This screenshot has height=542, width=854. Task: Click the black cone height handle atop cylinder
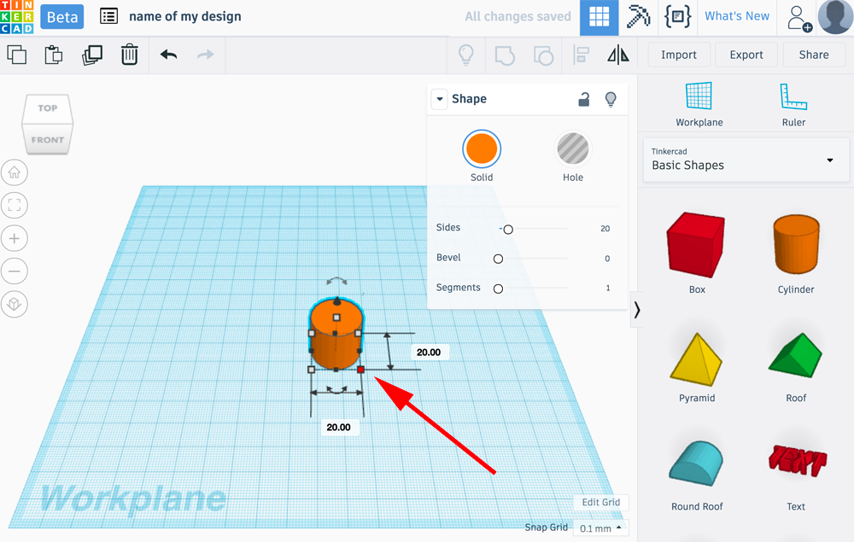(x=336, y=300)
